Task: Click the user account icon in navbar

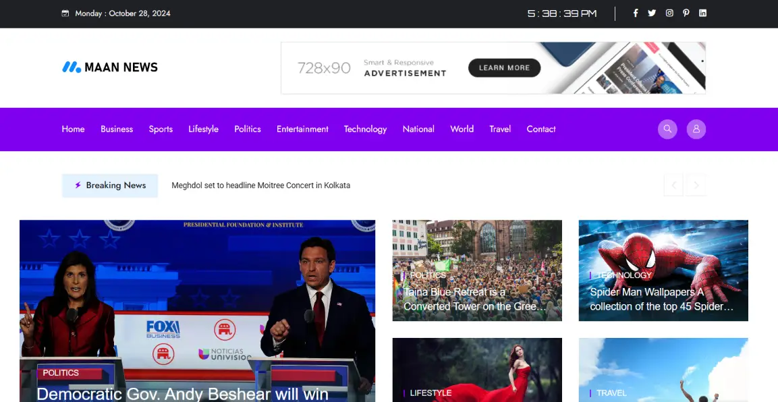Action: [696, 129]
